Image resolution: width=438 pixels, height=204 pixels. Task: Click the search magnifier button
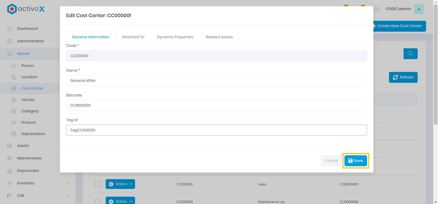pyautogui.click(x=410, y=54)
